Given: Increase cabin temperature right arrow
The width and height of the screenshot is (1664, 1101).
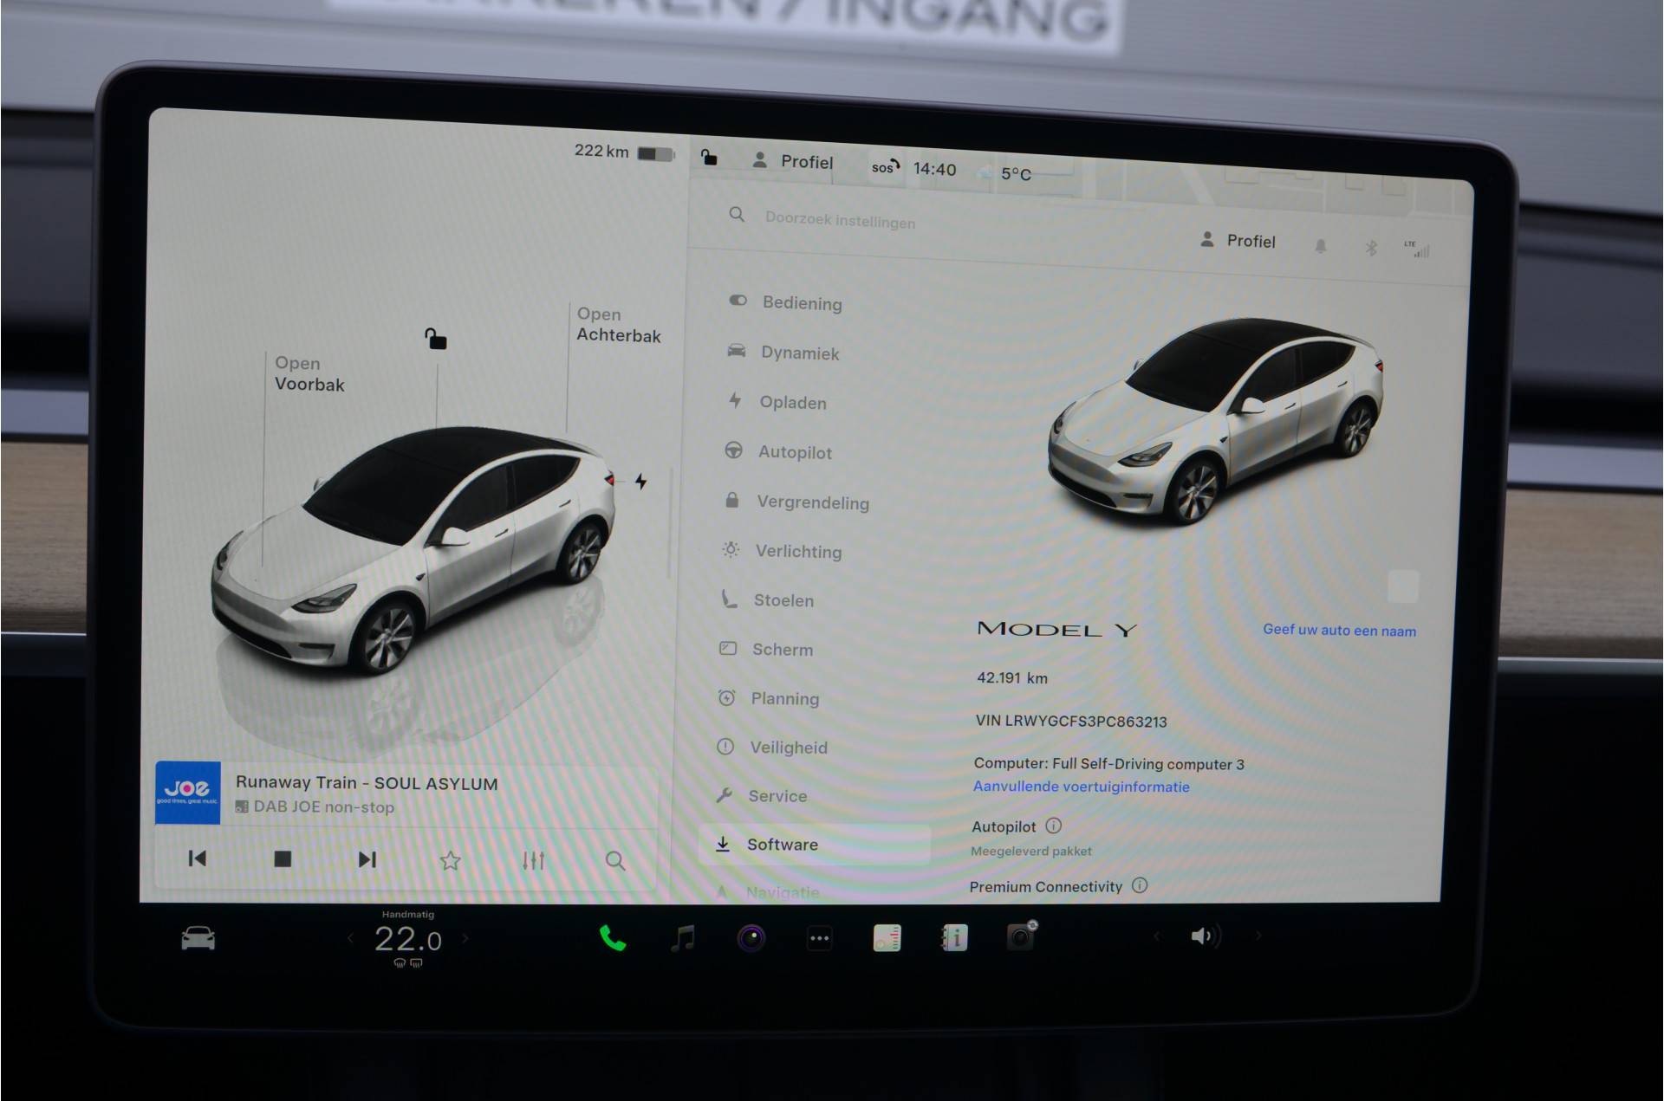Looking at the screenshot, I should [x=465, y=938].
